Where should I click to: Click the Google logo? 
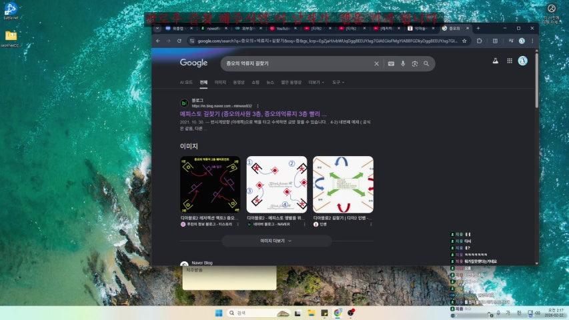click(193, 63)
